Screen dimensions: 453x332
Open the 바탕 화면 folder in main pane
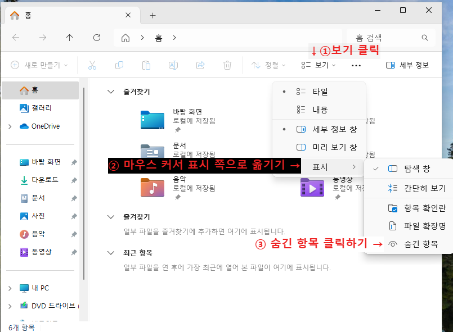point(153,120)
